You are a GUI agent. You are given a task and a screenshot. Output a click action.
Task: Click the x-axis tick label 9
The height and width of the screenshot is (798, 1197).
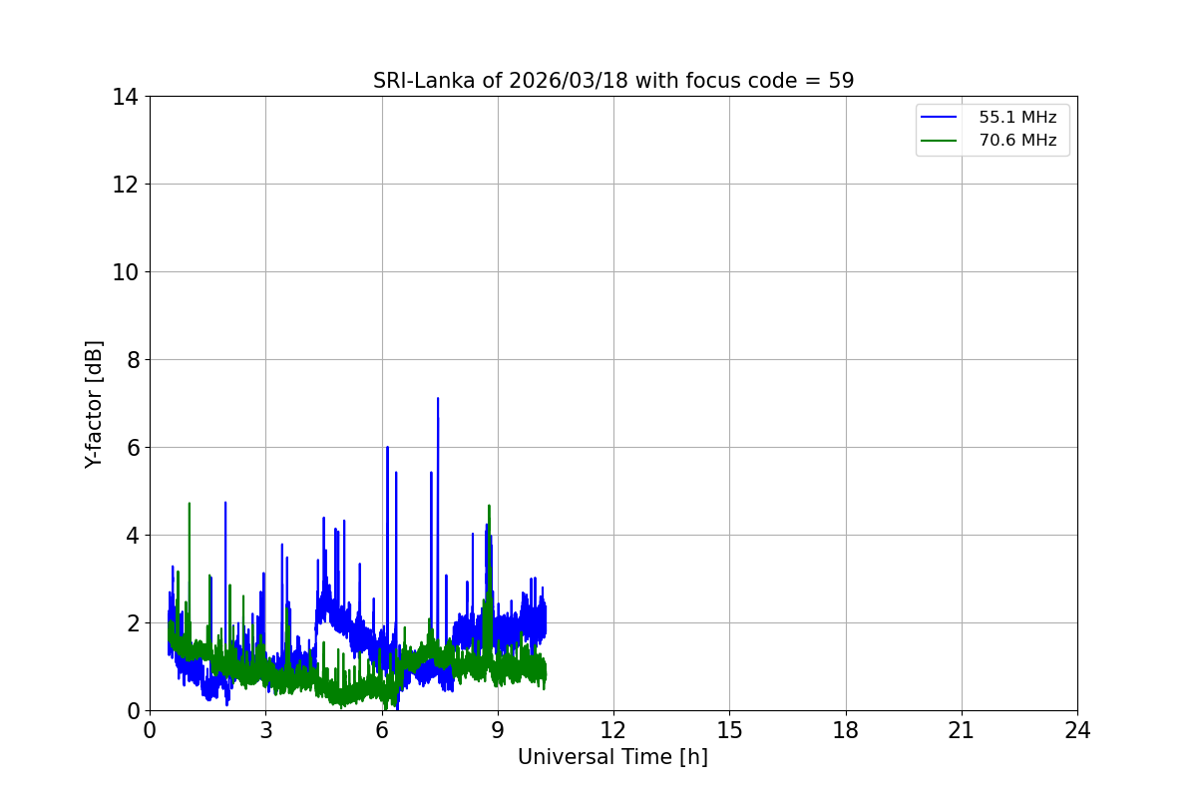(498, 730)
